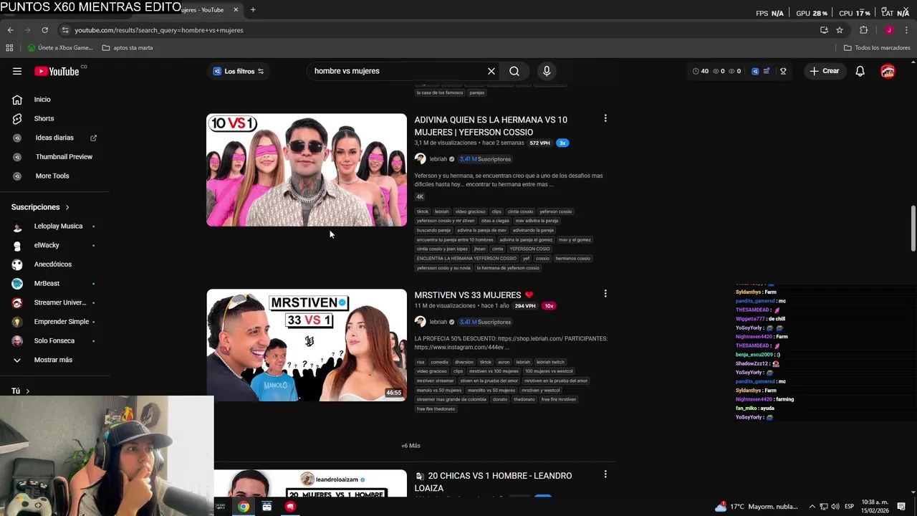Open YouTube notifications bell

tap(860, 71)
